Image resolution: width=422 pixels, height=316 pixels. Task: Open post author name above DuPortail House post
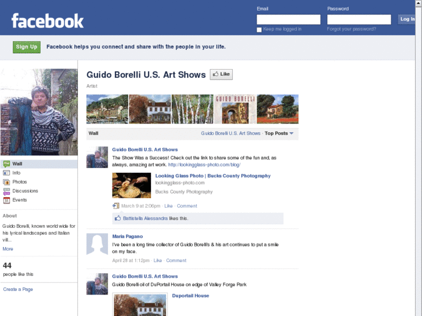(145, 277)
